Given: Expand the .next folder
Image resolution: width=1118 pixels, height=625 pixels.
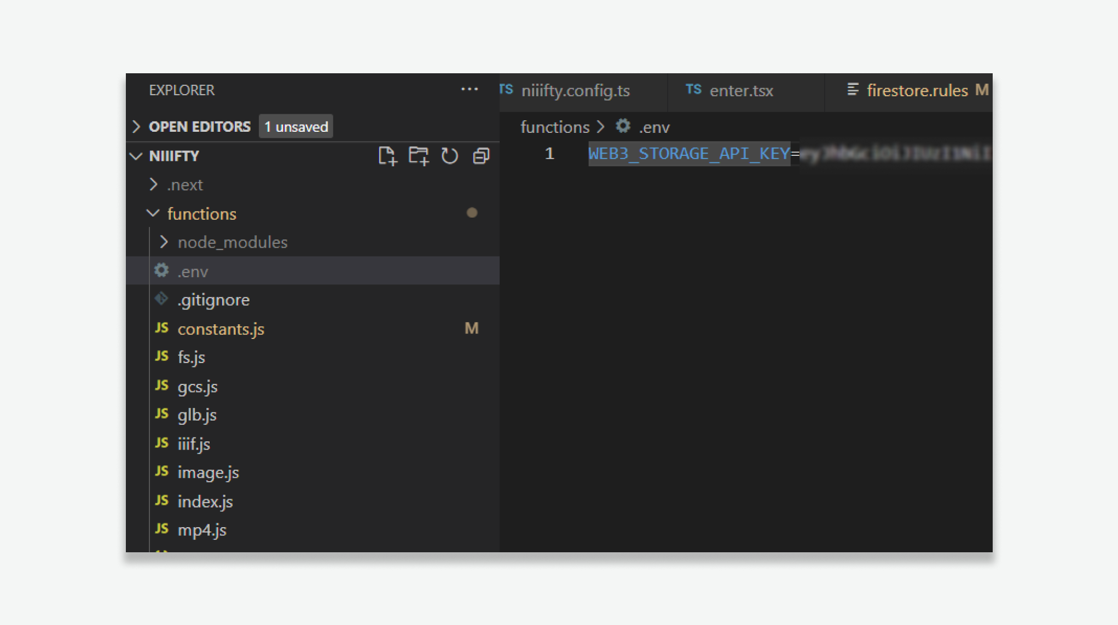Looking at the screenshot, I should [154, 185].
